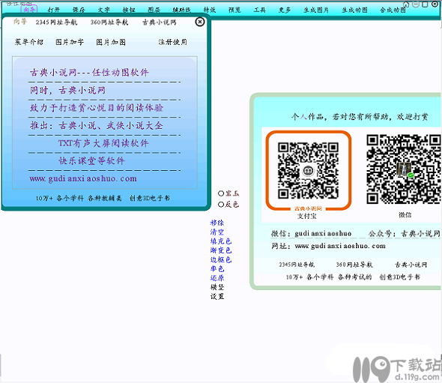
Task: Click the line 推出: 古典小说、武侠小说大全
Action: pyautogui.click(x=97, y=125)
